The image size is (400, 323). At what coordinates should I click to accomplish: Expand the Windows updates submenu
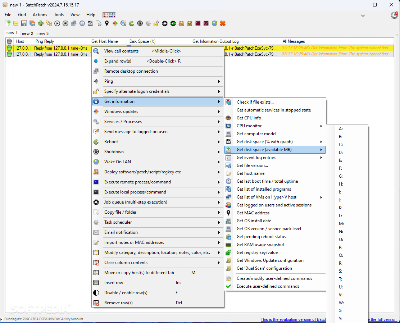point(158,112)
